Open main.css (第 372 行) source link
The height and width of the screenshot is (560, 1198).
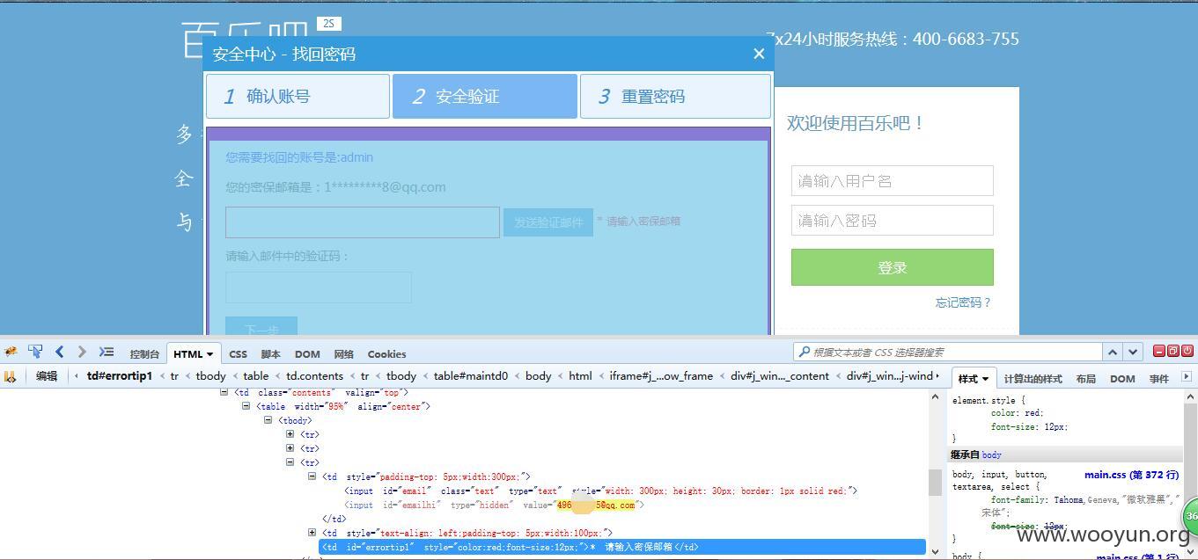pos(1131,475)
